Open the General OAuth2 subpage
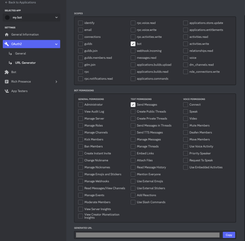Viewport: 245px width, 241px height. point(21,54)
